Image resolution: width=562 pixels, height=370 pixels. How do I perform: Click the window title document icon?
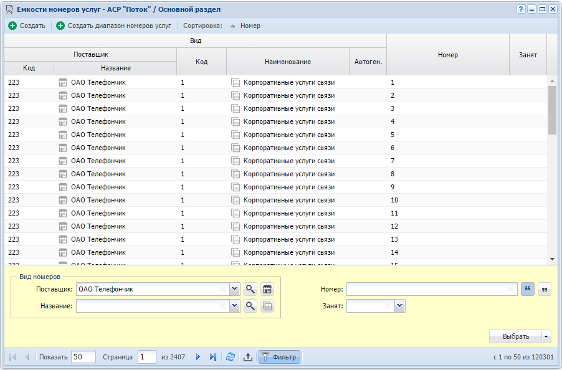pos(10,9)
